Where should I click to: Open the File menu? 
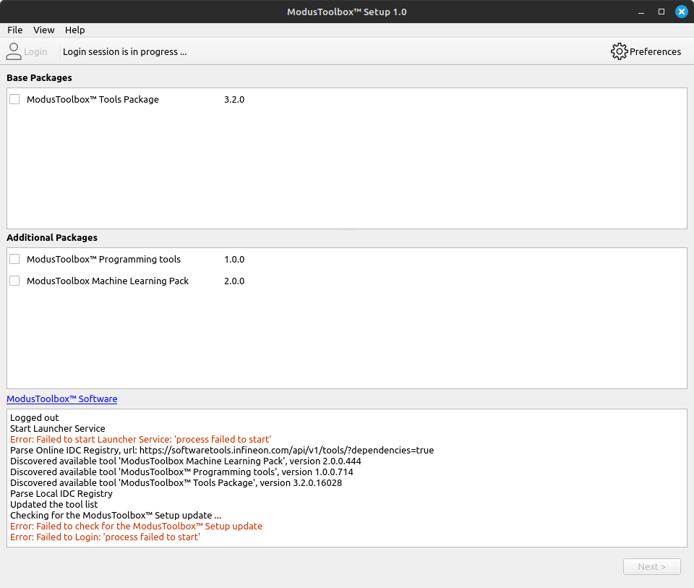coord(14,30)
